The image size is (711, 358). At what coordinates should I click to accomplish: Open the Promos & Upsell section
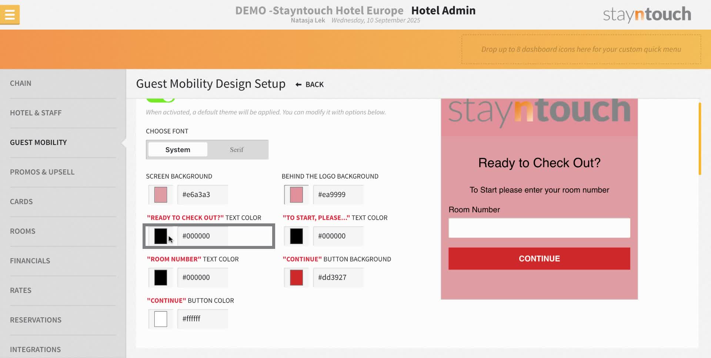pyautogui.click(x=42, y=172)
